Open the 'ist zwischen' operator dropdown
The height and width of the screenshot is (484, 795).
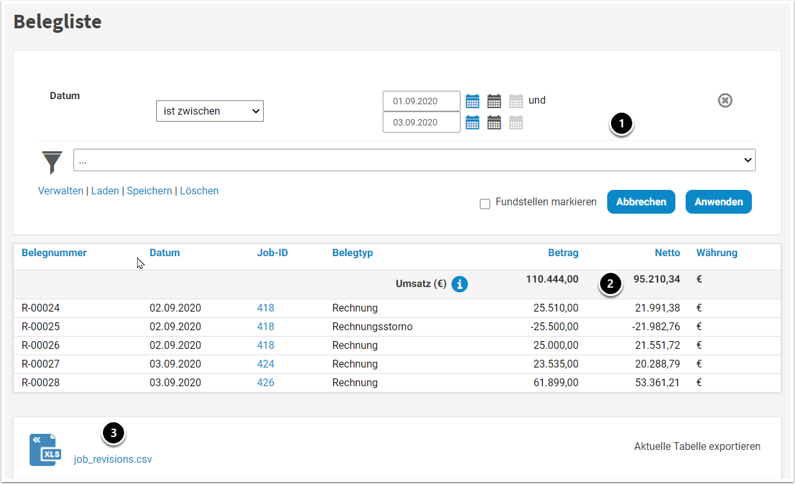coord(210,111)
